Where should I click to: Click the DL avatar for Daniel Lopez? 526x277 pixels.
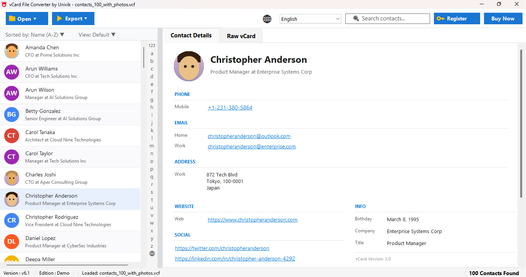12,242
